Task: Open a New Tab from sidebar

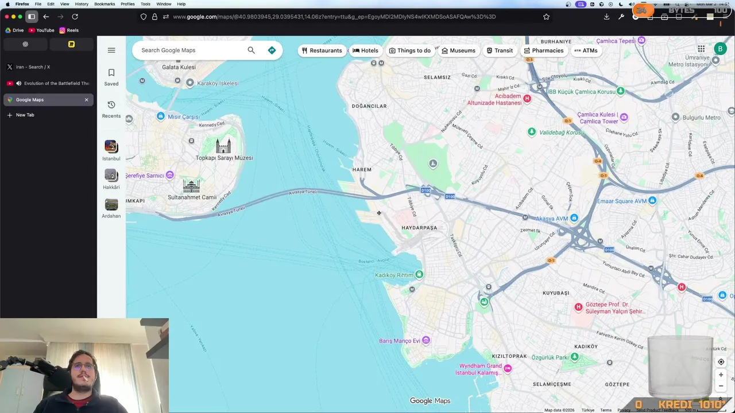Action: pyautogui.click(x=48, y=115)
